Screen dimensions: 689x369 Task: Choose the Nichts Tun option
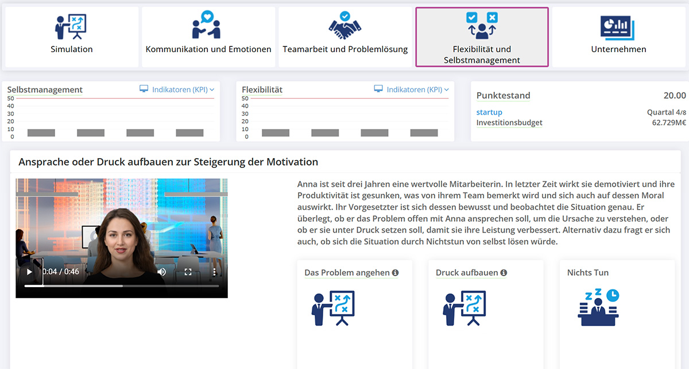[617, 315]
